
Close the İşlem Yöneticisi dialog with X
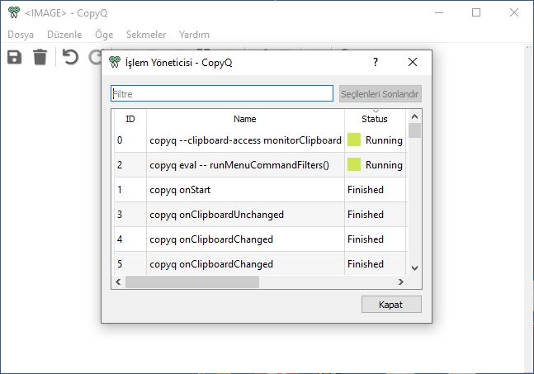pos(413,62)
